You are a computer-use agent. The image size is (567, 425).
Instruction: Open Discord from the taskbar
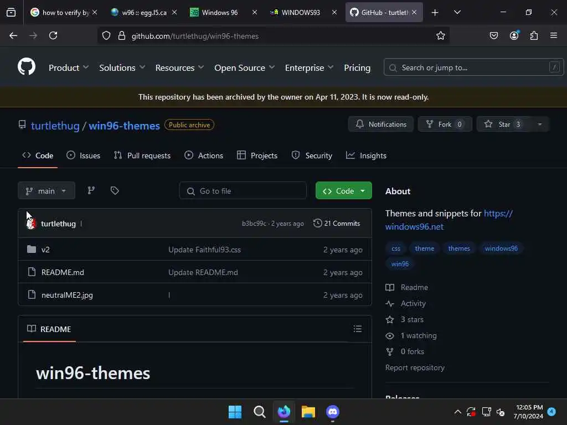tap(333, 412)
